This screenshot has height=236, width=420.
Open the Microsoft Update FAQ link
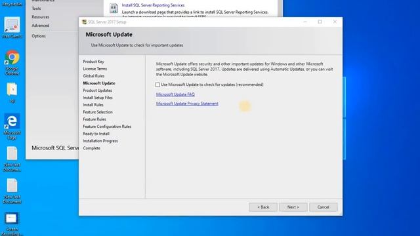pyautogui.click(x=175, y=94)
